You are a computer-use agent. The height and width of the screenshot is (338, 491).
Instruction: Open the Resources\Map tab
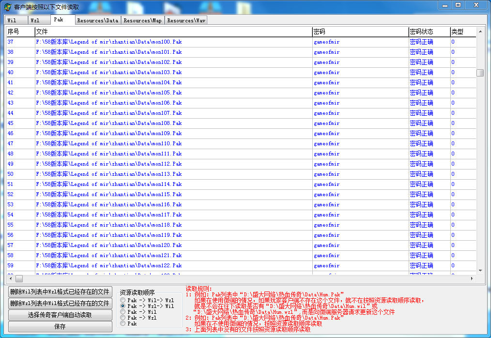[x=142, y=20]
